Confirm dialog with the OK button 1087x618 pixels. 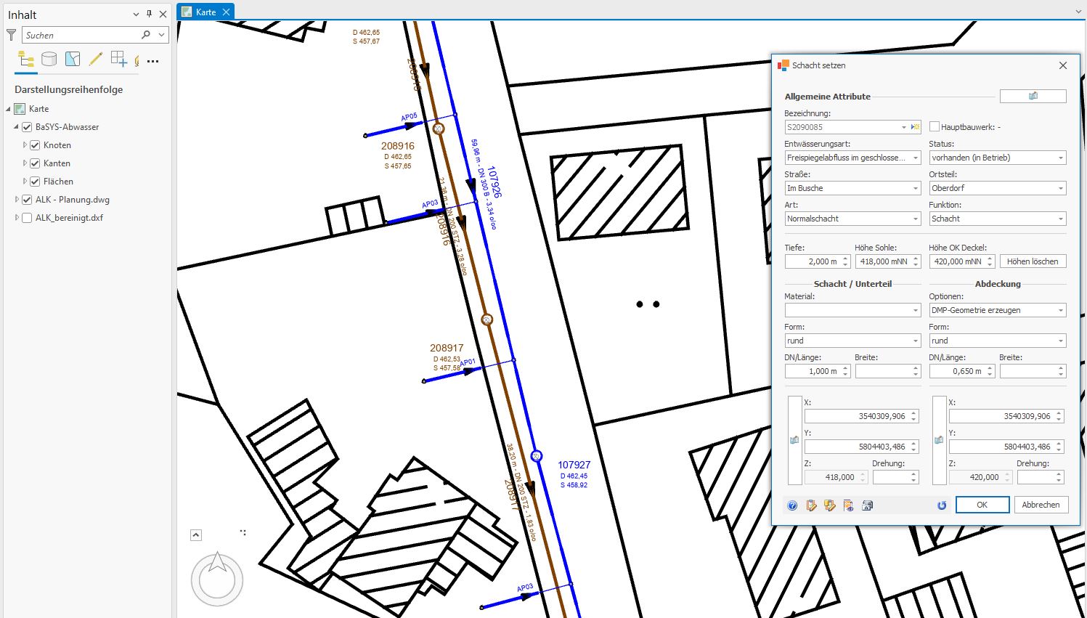point(982,505)
